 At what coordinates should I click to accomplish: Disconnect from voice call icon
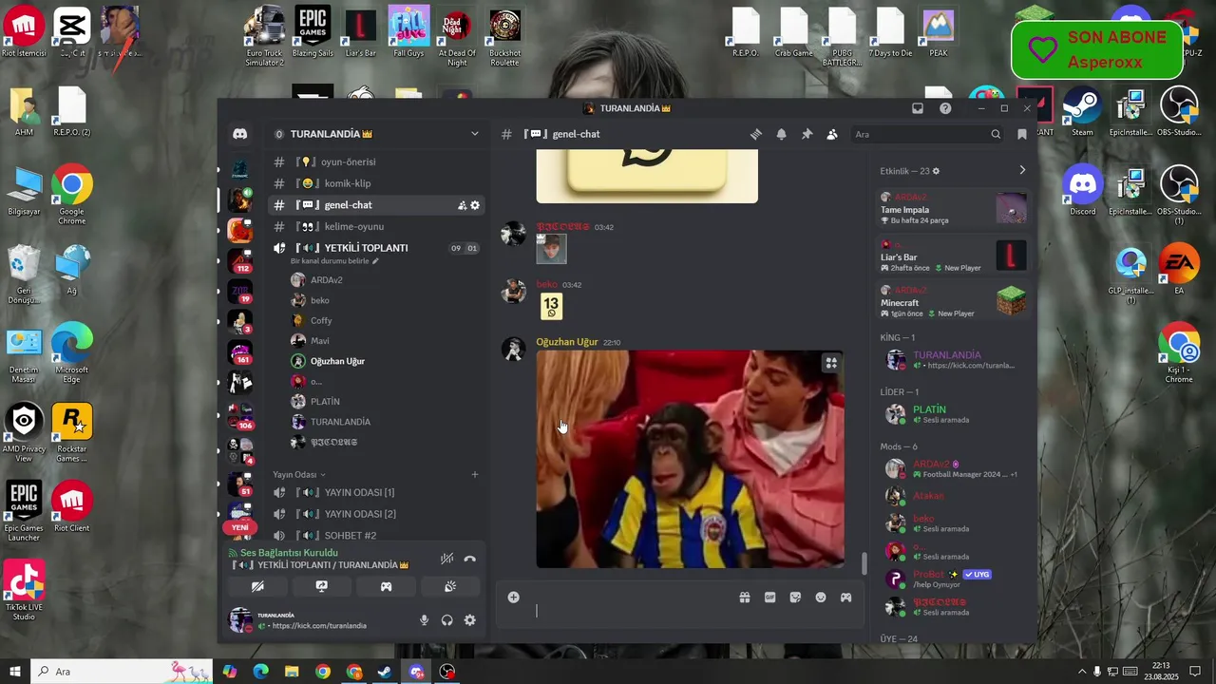(469, 559)
